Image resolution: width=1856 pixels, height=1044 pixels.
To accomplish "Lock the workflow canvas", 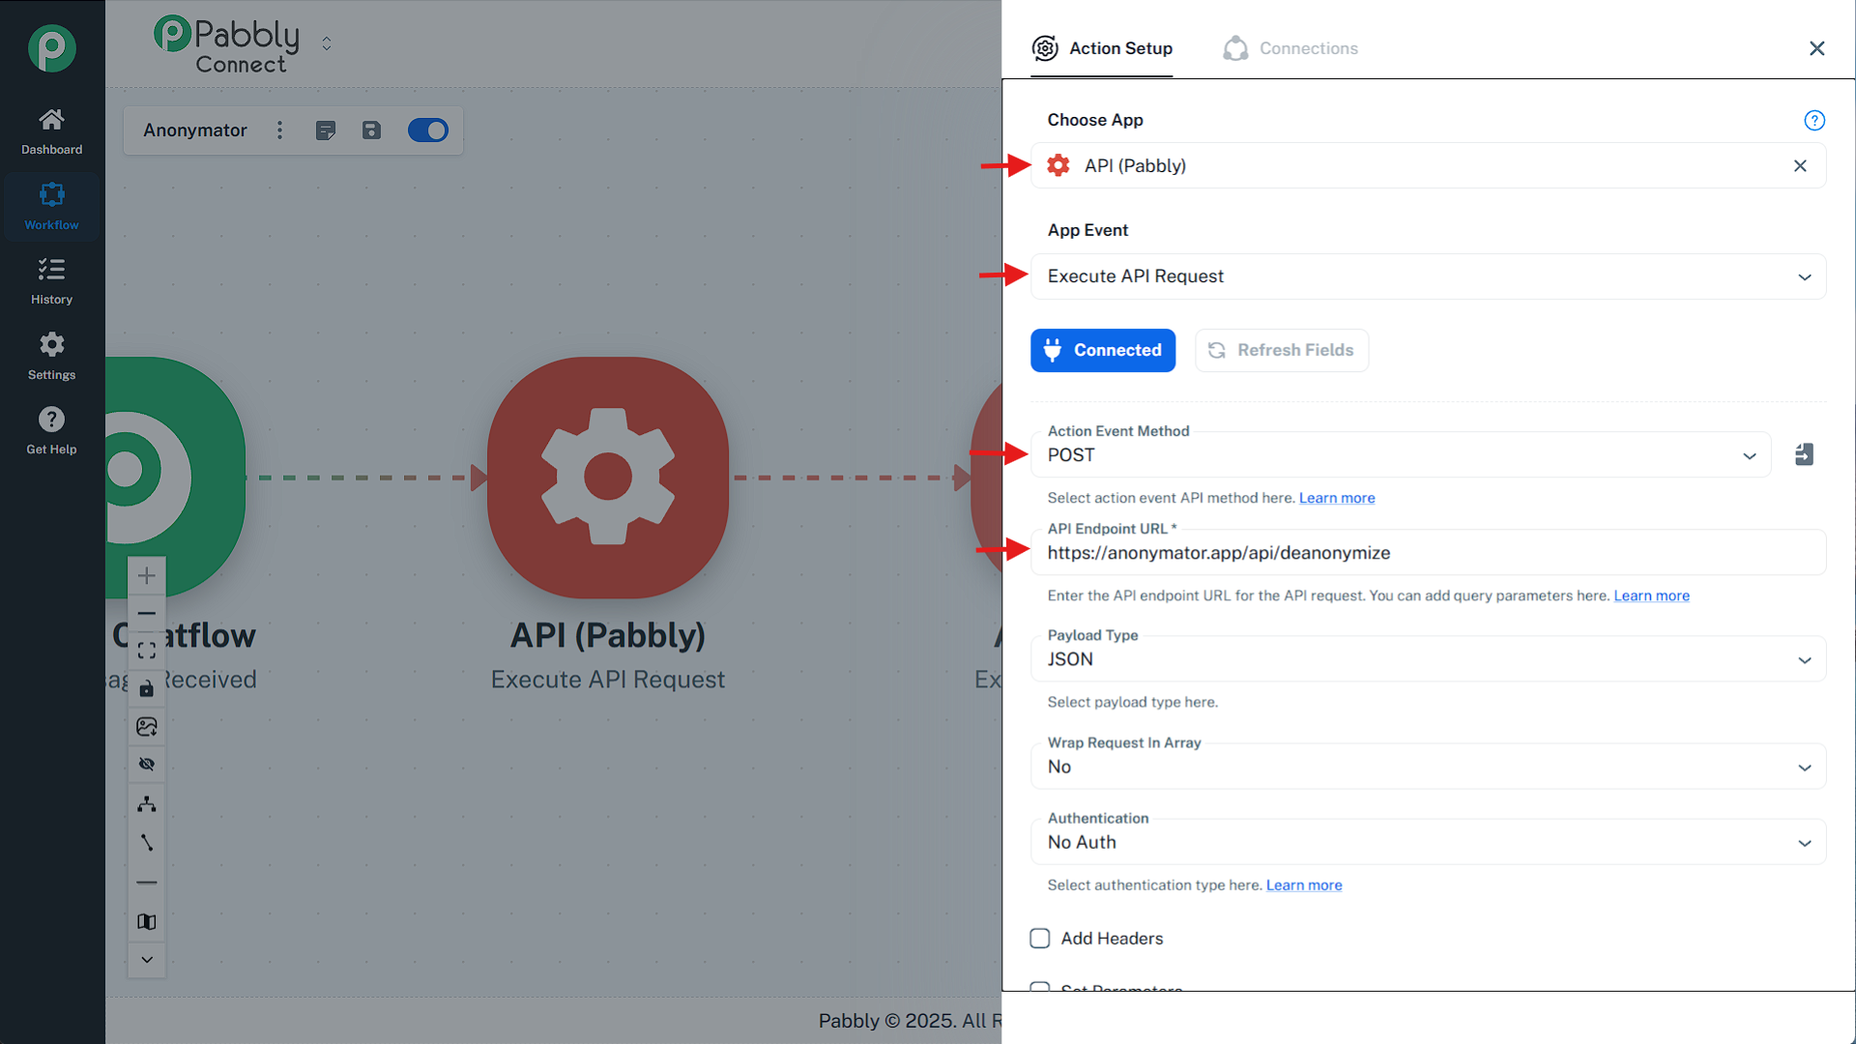I will (x=147, y=688).
